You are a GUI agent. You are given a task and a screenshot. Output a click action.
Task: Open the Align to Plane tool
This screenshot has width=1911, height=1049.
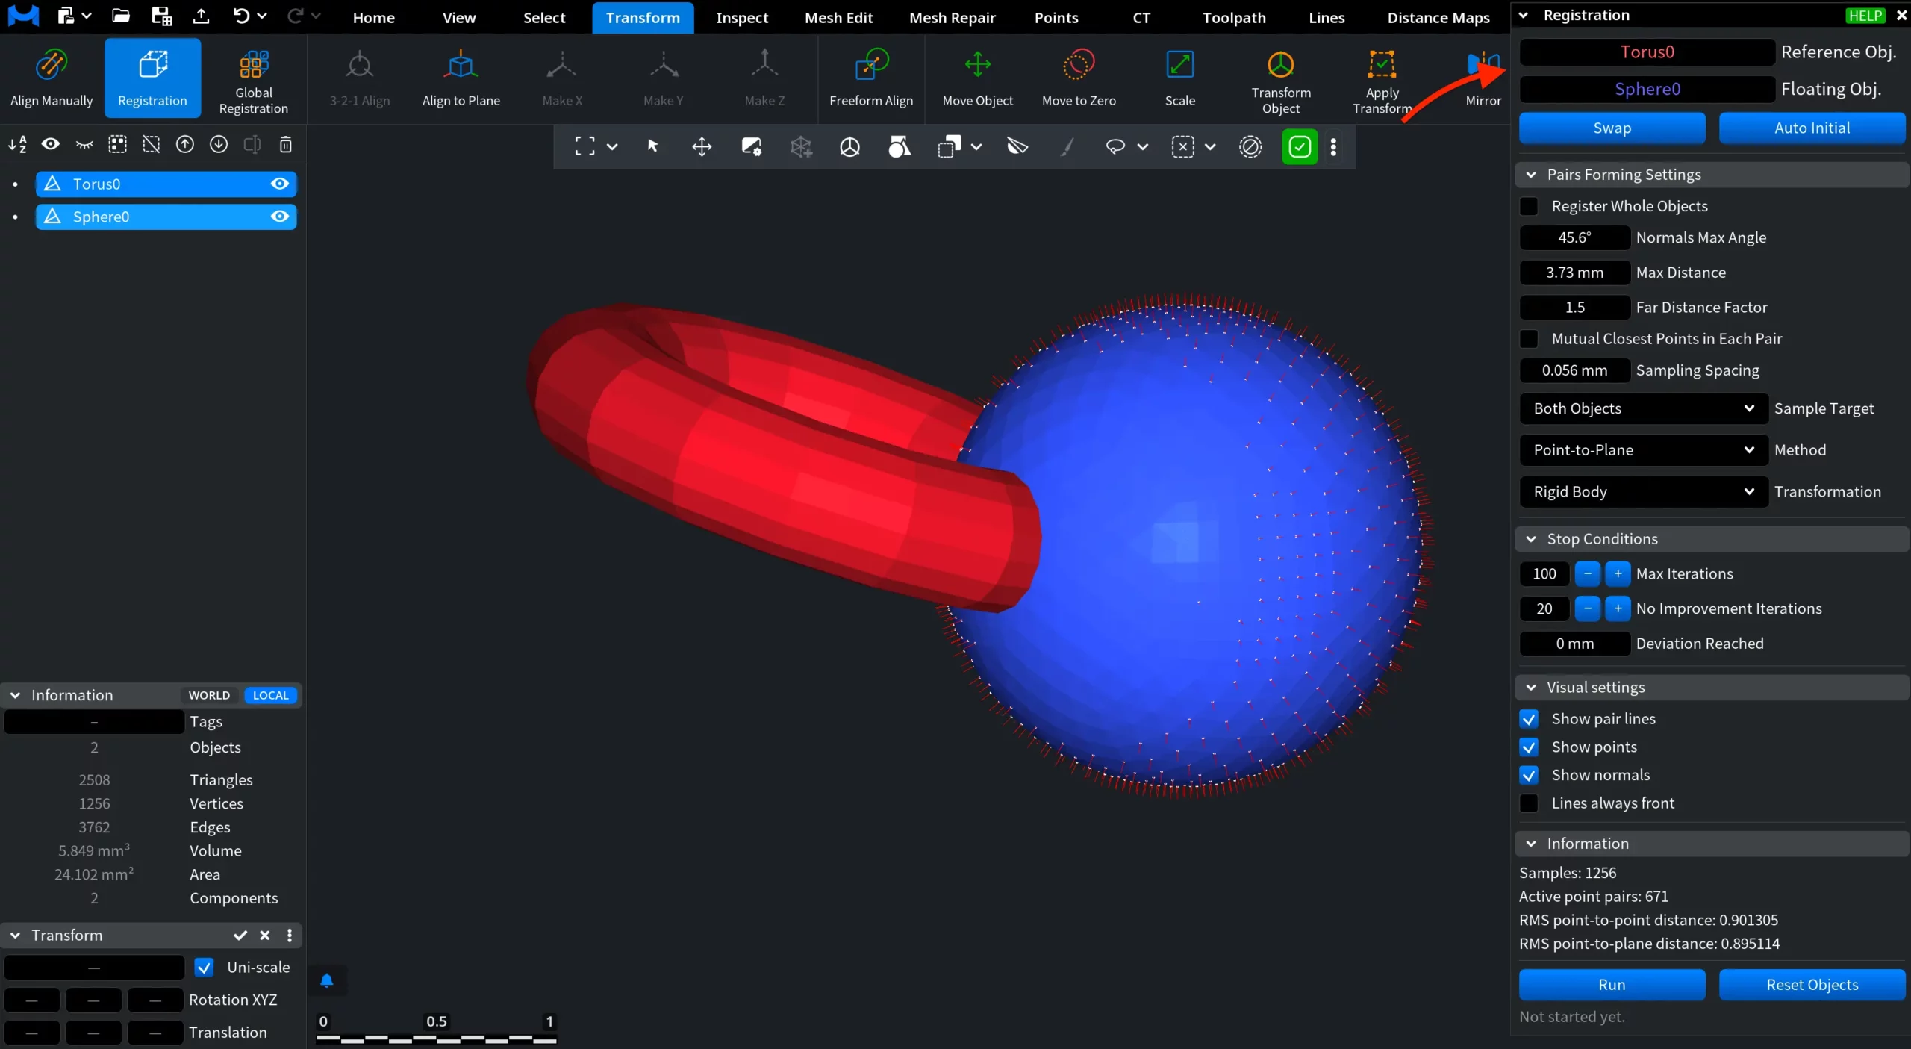coord(461,78)
